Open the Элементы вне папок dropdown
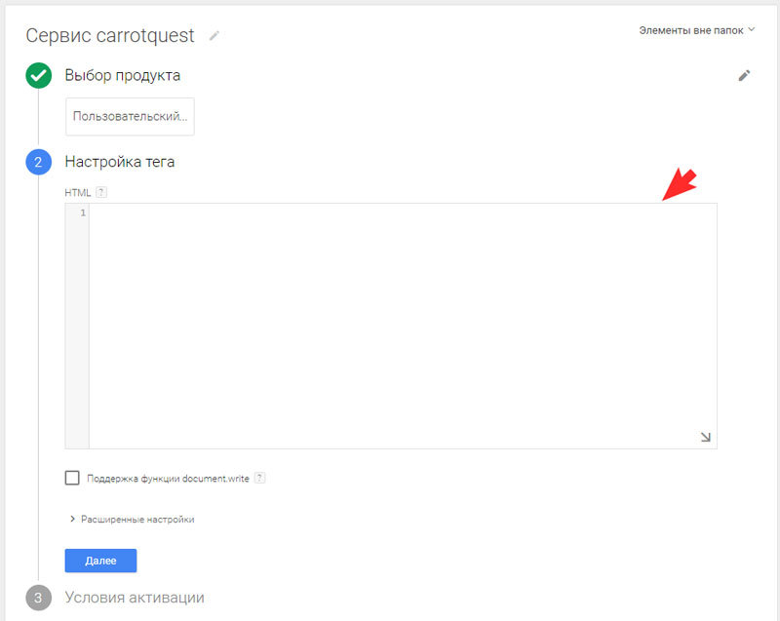This screenshot has width=780, height=621. [697, 30]
